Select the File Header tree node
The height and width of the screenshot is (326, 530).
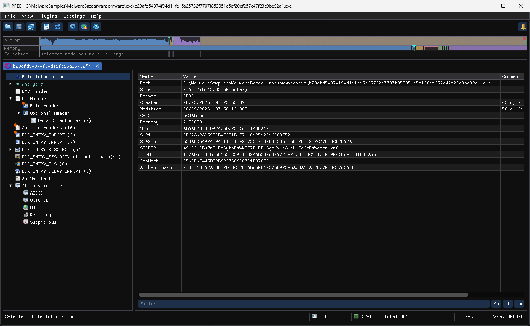(44, 106)
